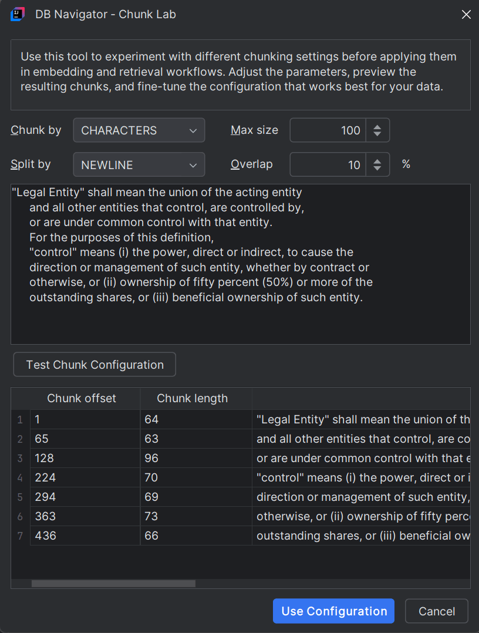Select the cell with offset 224
The image size is (479, 633).
click(85, 477)
